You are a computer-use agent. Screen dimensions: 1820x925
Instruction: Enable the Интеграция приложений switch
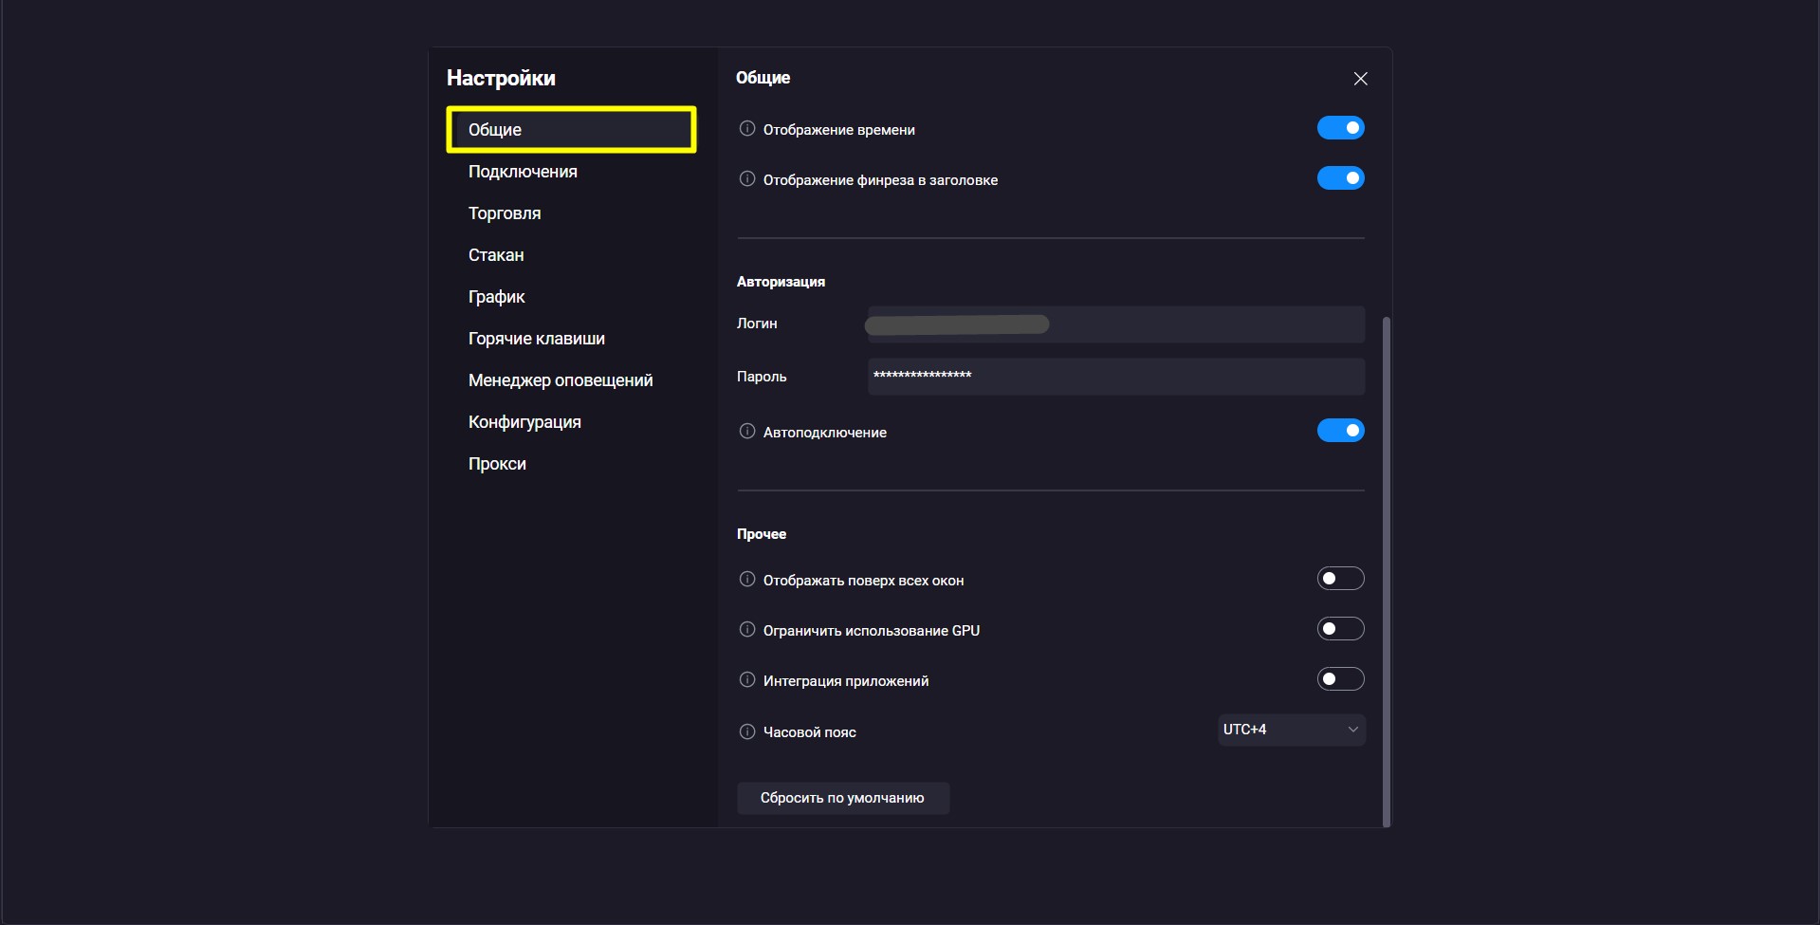[x=1340, y=679]
